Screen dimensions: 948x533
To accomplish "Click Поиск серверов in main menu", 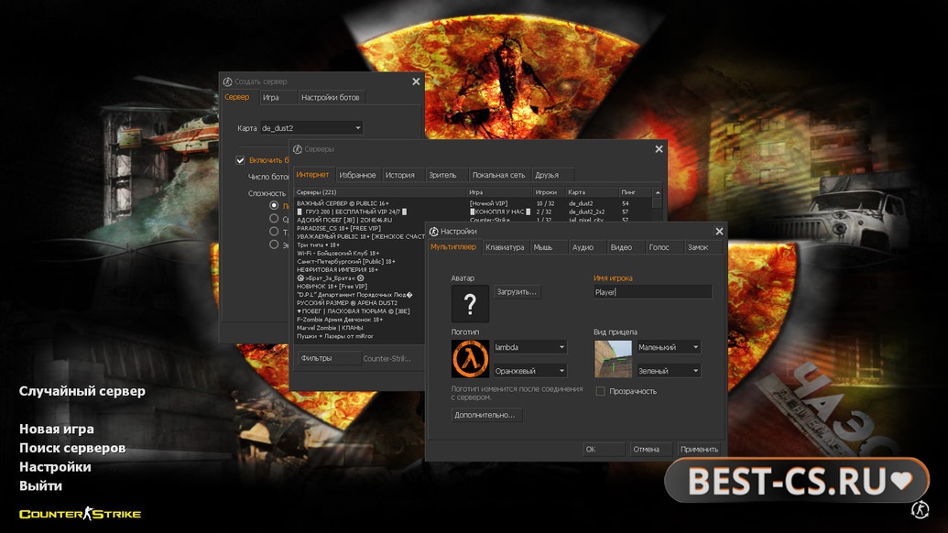I will pos(72,448).
